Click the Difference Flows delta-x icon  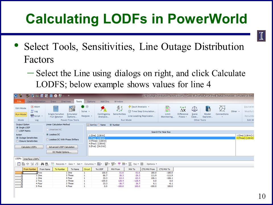pyautogui.click(x=183, y=109)
